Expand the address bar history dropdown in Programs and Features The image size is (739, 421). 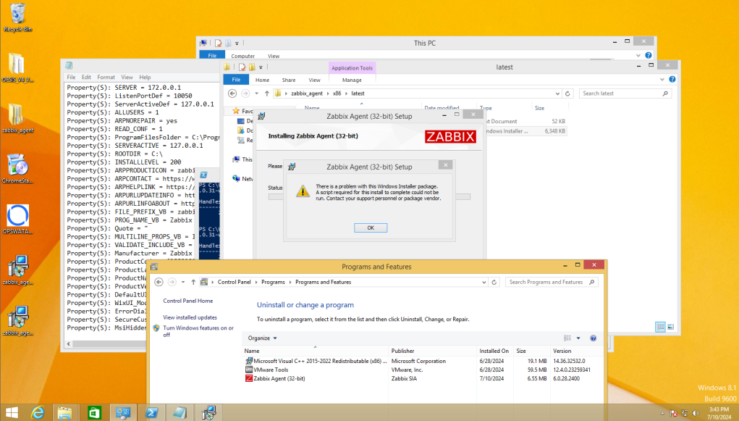486,282
